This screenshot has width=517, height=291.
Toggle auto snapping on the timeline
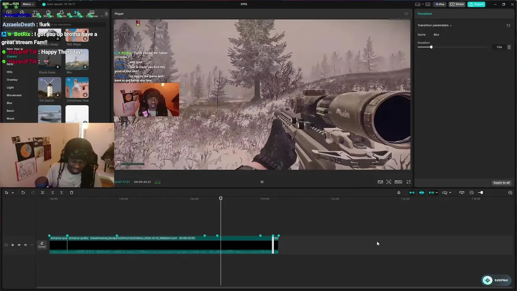click(421, 192)
